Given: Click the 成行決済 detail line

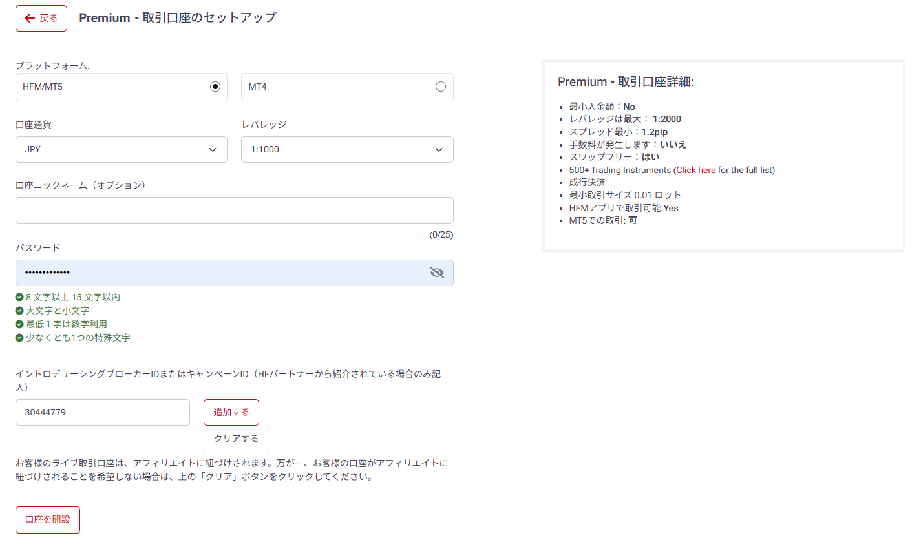Looking at the screenshot, I should coord(587,182).
